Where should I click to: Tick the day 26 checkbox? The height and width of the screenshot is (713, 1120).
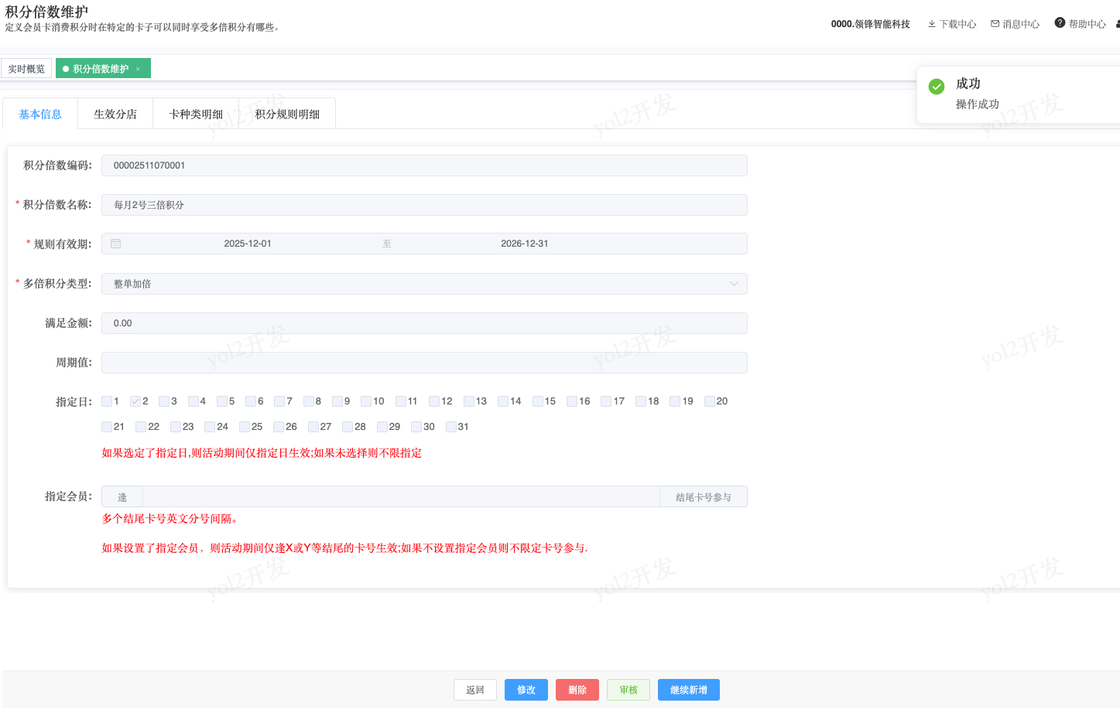point(279,427)
